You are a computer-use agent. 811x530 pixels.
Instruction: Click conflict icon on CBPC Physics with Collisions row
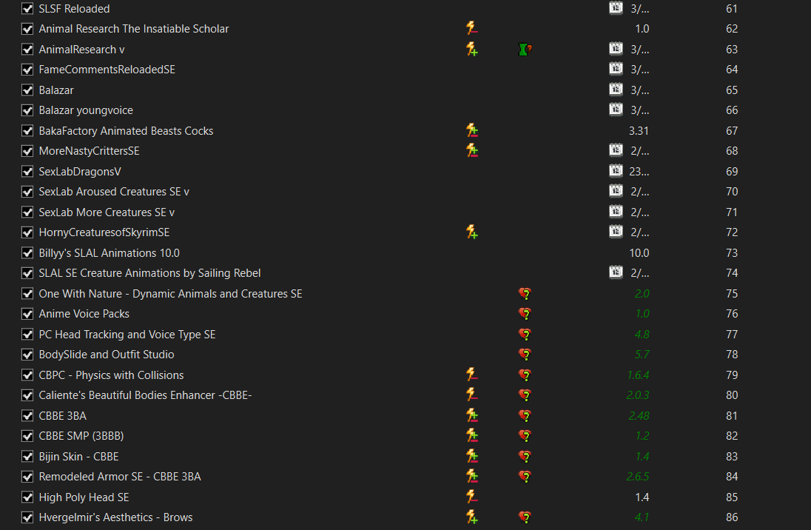[471, 375]
